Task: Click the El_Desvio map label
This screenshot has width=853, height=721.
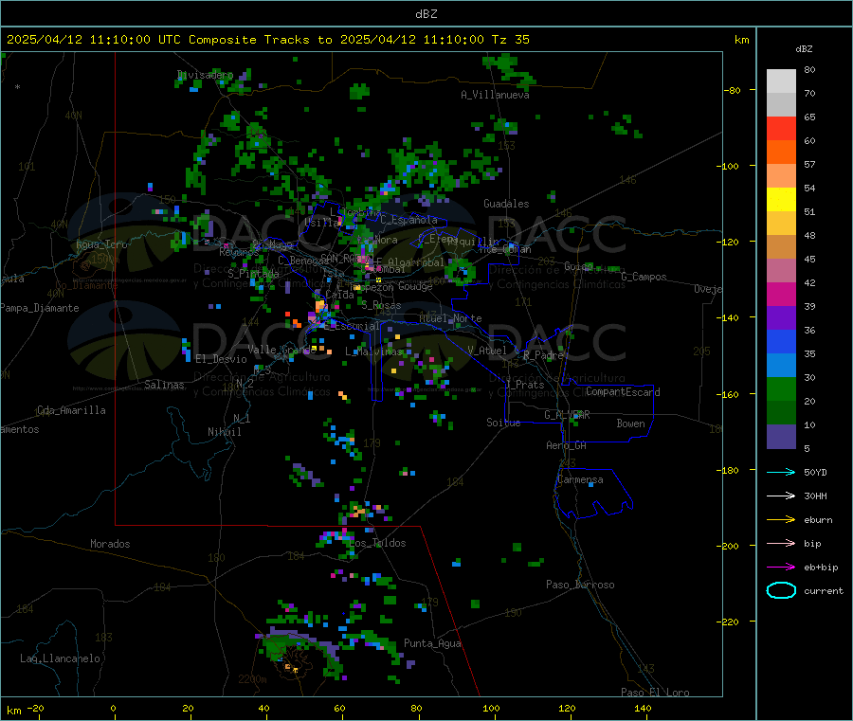Action: tap(221, 359)
